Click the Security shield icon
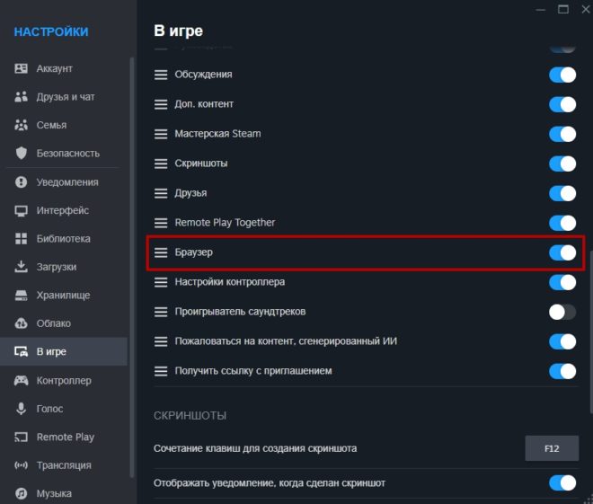 22,153
